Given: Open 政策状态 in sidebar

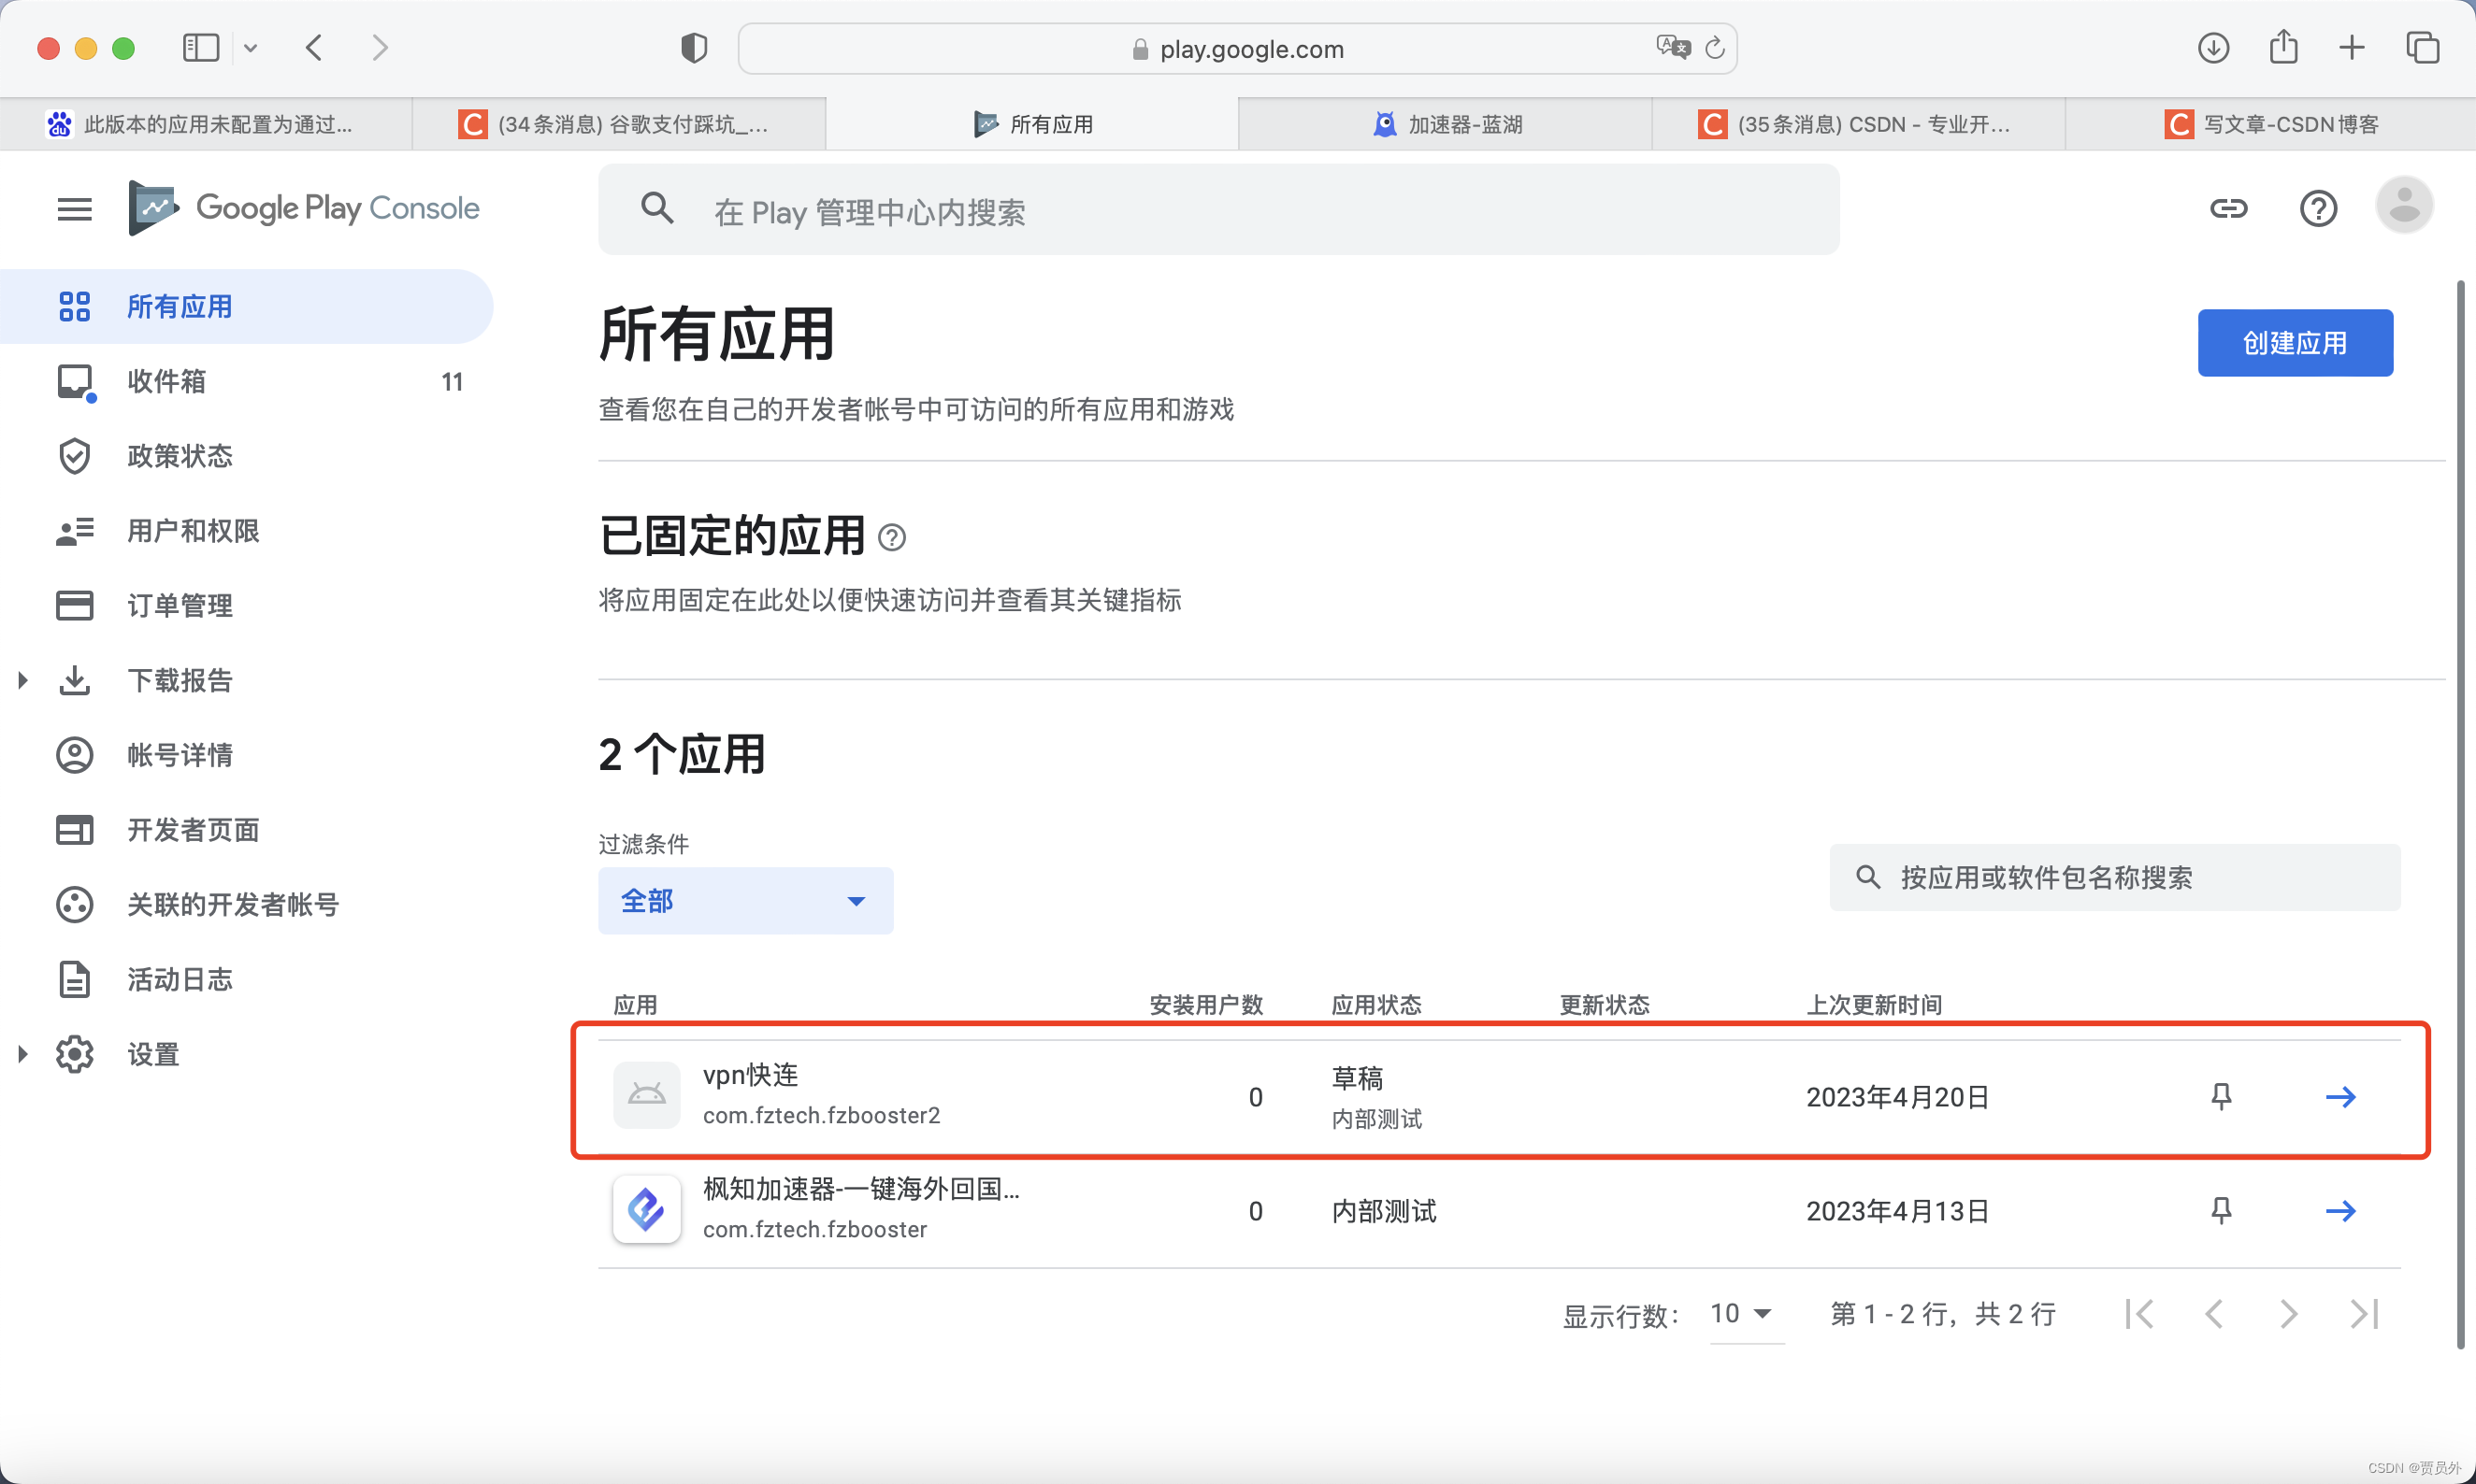Looking at the screenshot, I should click(x=246, y=456).
